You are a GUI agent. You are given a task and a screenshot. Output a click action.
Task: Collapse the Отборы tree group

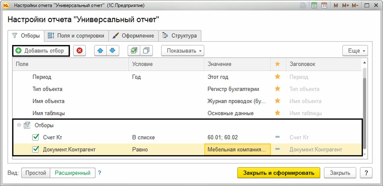pyautogui.click(x=19, y=125)
